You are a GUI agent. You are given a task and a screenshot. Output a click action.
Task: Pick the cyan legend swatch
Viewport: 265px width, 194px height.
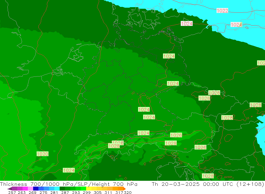point(57,189)
